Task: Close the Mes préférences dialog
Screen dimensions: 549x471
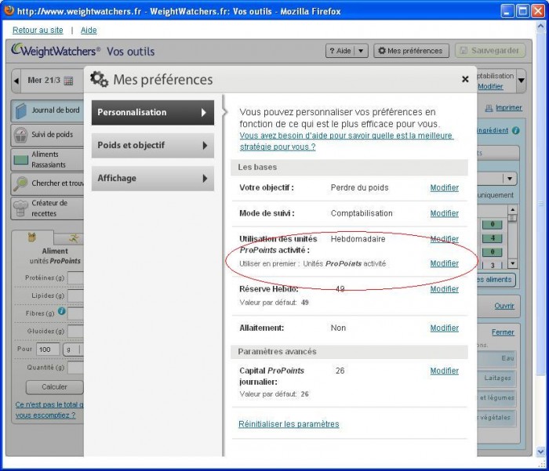Action: 465,79
